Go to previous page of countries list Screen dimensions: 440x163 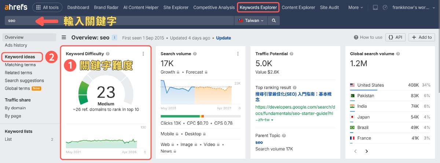pyautogui.click(x=355, y=151)
